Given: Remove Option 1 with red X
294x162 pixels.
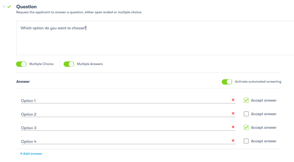Looking at the screenshot, I should 233,100.
